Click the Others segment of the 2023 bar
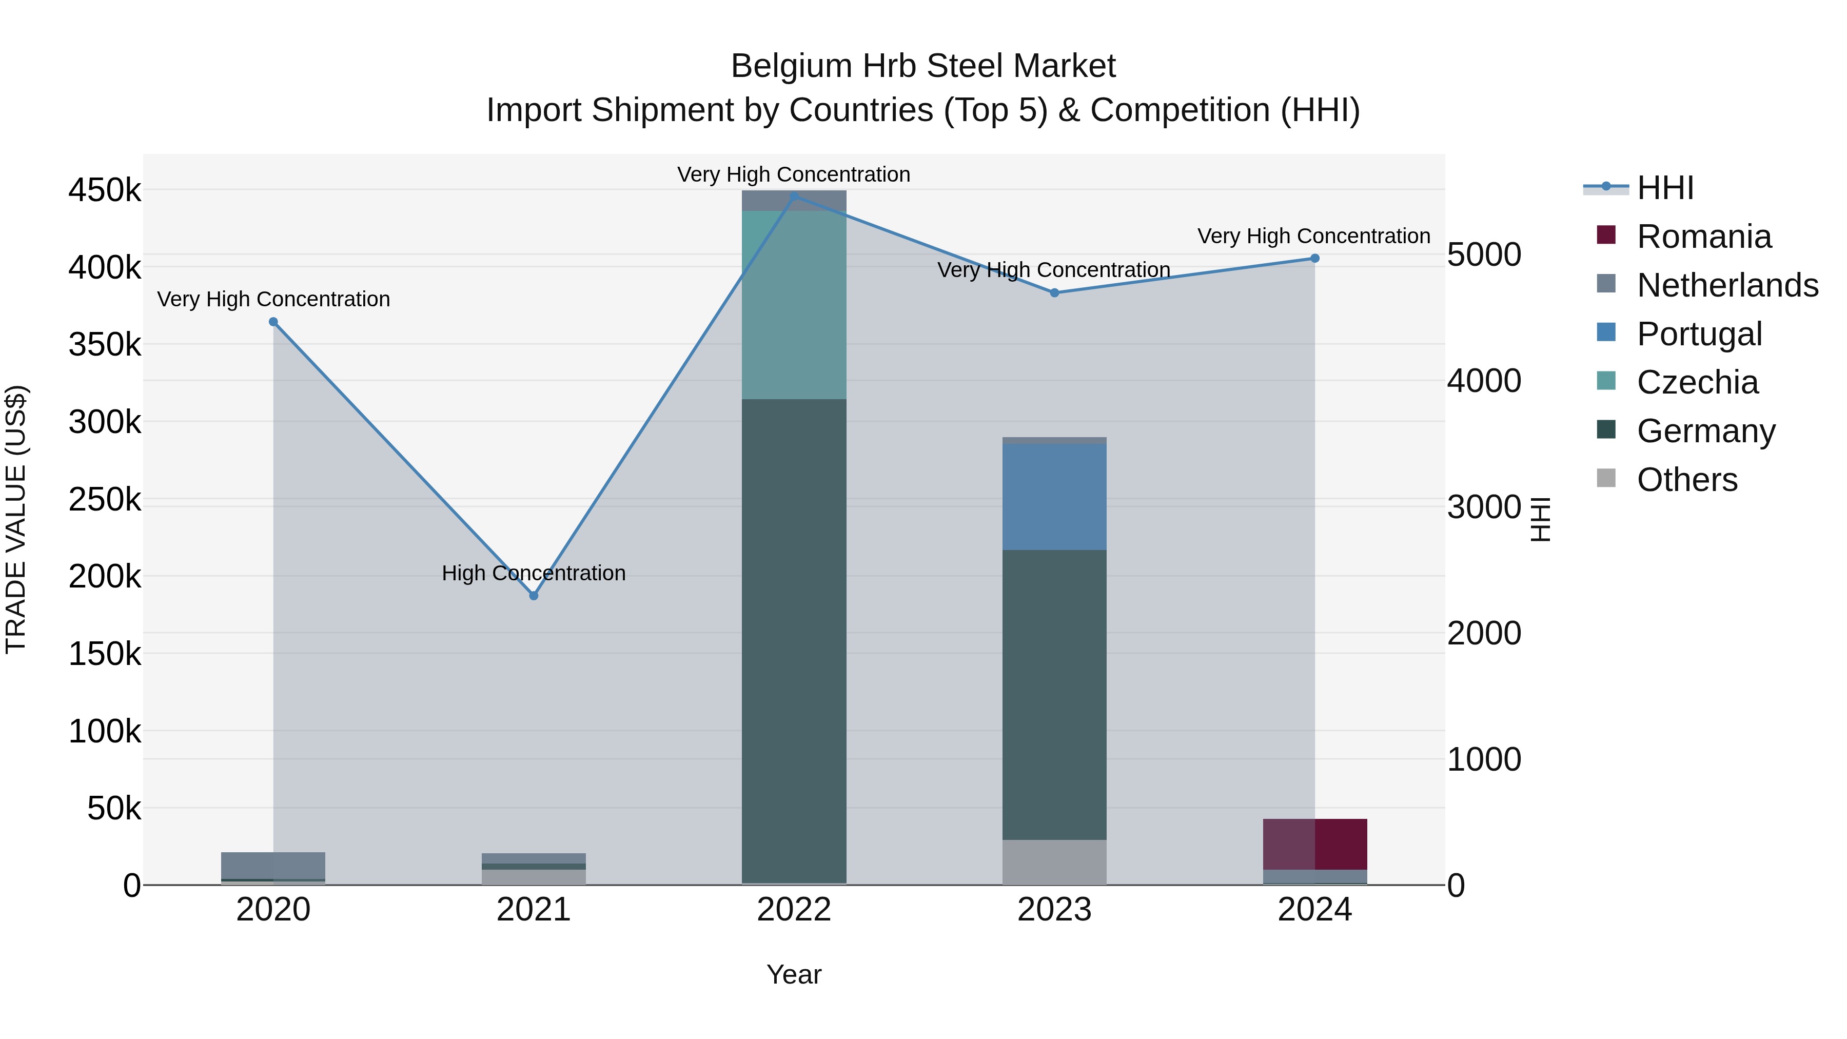1847x1039 pixels. [x=1054, y=862]
